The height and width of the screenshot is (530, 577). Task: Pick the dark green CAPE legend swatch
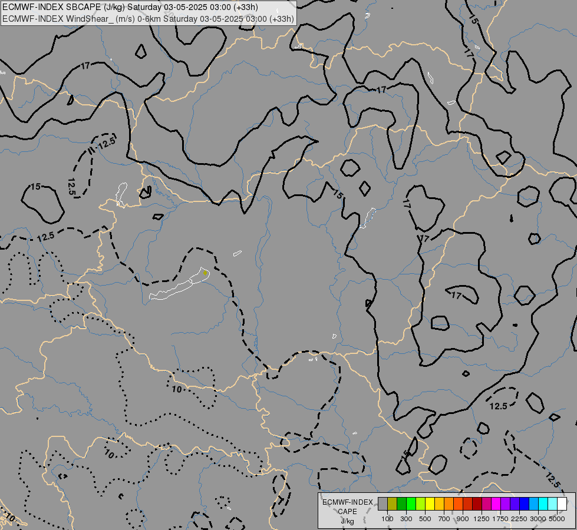point(402,503)
